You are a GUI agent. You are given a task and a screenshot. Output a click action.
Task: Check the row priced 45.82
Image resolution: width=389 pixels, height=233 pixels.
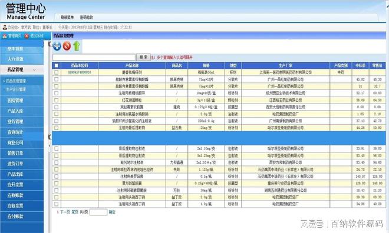(x=57, y=79)
